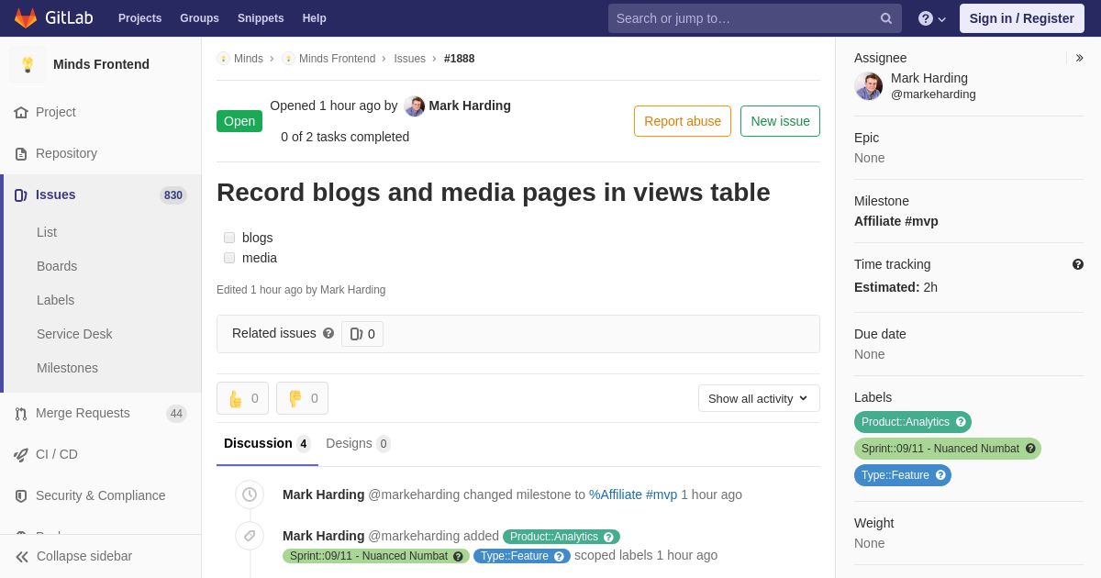The image size is (1101, 578).
Task: Open the Help menu in navbar
Action: tap(315, 18)
